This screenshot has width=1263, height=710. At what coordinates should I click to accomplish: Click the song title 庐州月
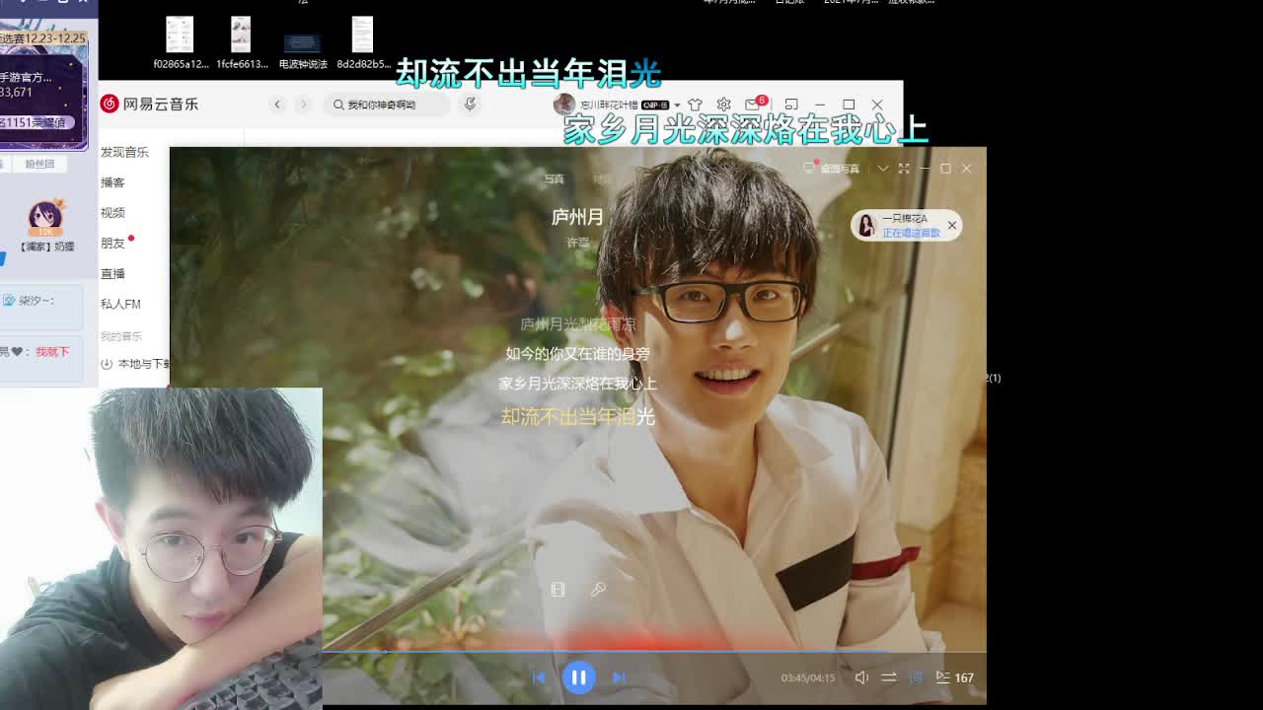[577, 217]
